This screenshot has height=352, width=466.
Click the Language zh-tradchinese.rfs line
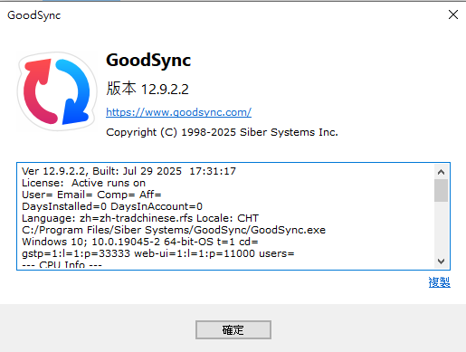140,218
